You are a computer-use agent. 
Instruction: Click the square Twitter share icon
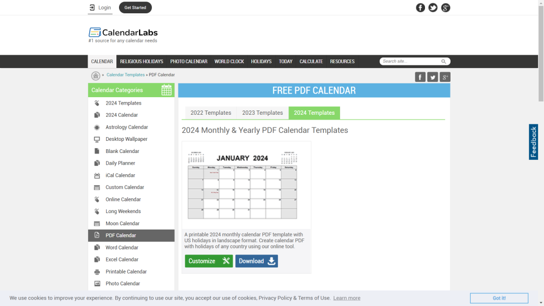[x=432, y=77]
